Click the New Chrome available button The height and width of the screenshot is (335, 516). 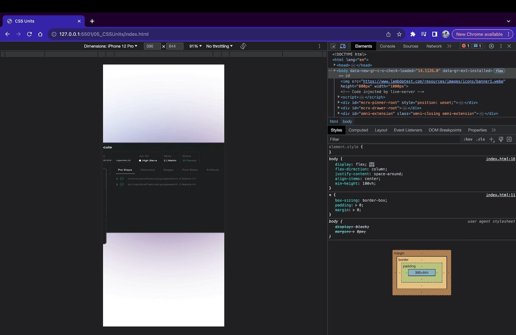pos(479,34)
